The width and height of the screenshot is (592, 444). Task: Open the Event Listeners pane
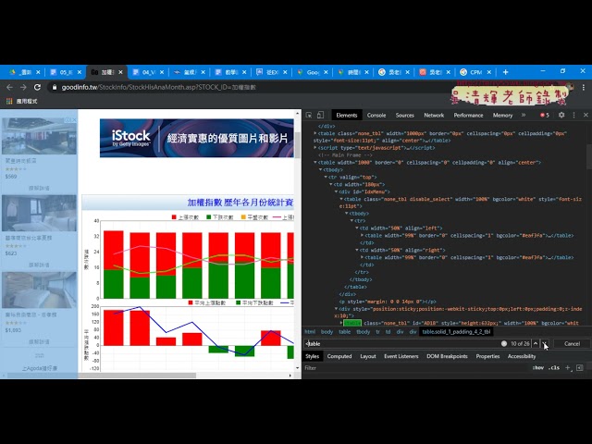[x=401, y=356]
